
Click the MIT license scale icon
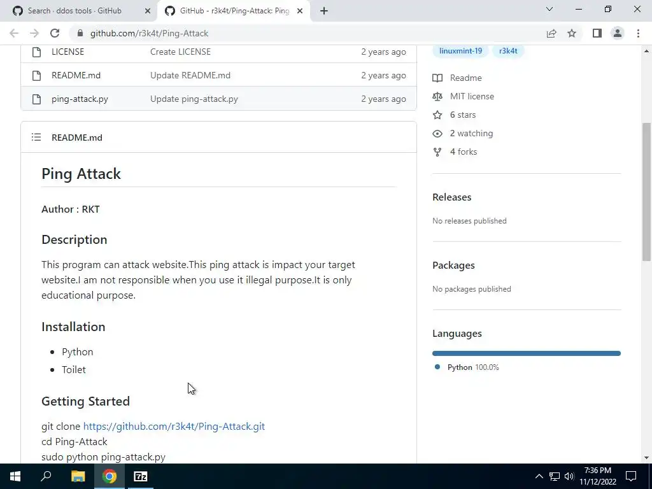437,97
